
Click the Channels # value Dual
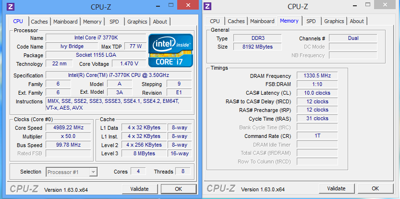pyautogui.click(x=353, y=38)
